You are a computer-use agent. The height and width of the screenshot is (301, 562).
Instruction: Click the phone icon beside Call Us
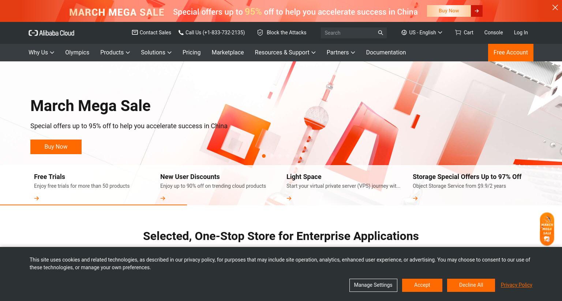pos(181,33)
